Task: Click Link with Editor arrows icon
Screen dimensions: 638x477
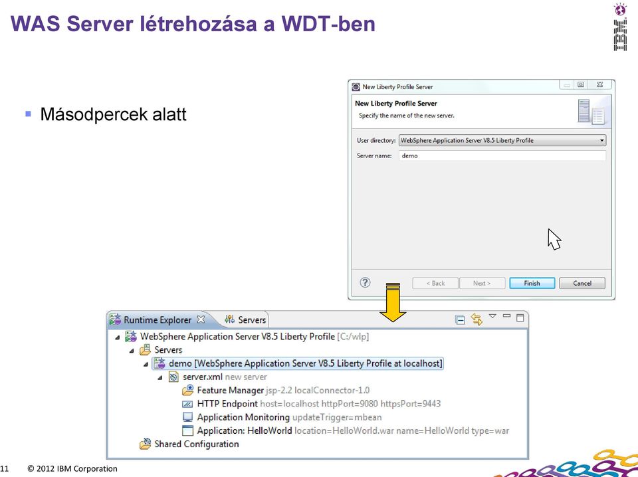Action: pyautogui.click(x=477, y=320)
